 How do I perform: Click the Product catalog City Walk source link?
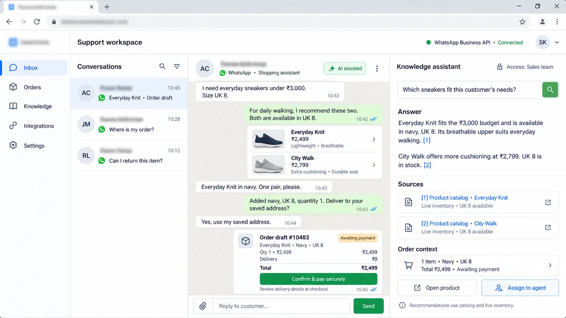click(459, 223)
